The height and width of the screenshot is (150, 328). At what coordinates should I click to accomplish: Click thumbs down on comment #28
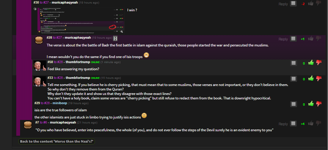click(319, 39)
